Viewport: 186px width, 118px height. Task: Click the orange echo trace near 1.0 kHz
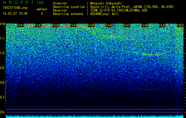pyautogui.click(x=152, y=54)
